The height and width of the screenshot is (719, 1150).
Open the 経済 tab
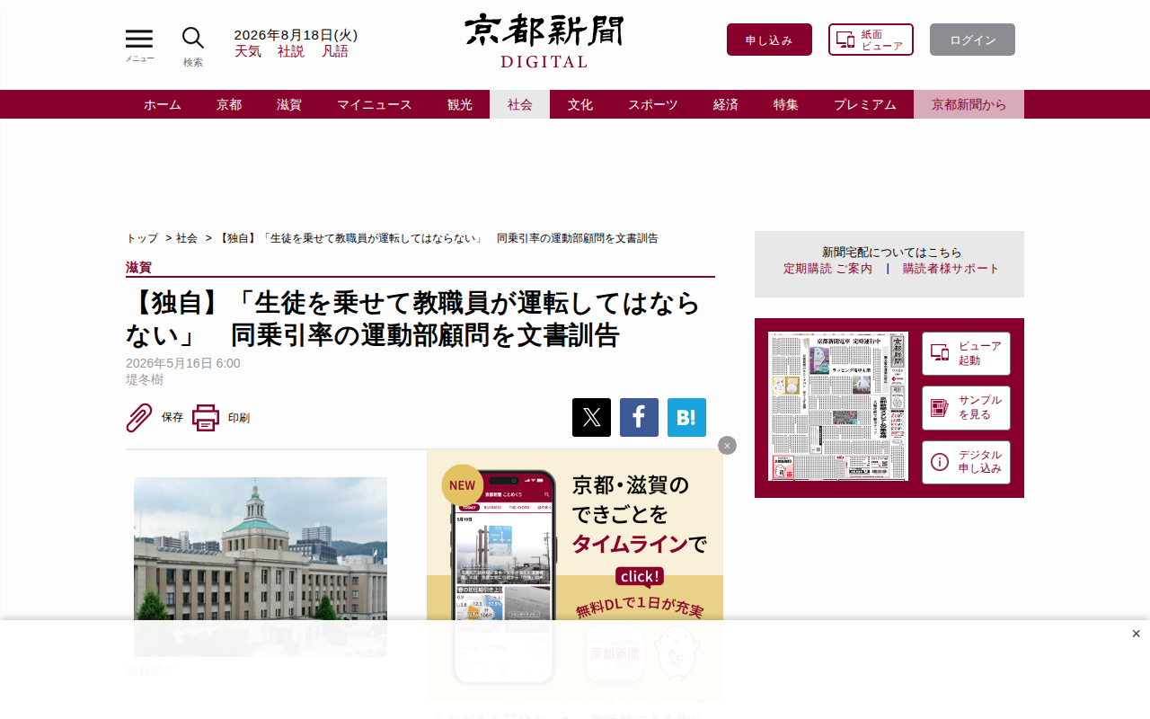(x=726, y=104)
